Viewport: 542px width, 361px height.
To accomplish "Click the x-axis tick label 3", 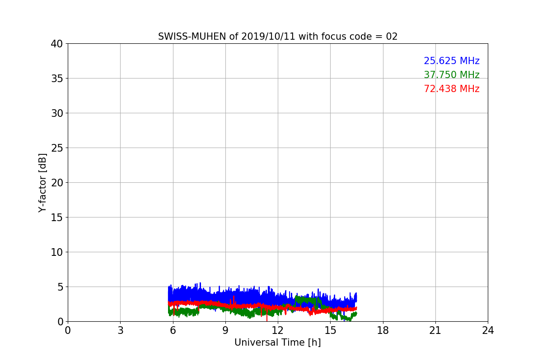I will 120,330.
